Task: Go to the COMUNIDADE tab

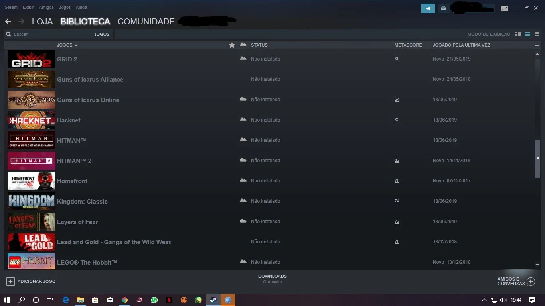Action: tap(146, 22)
